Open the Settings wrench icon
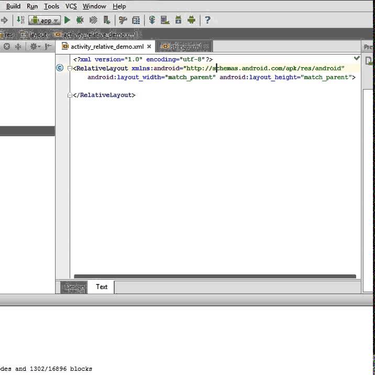The width and height of the screenshot is (375, 375). tap(123, 20)
